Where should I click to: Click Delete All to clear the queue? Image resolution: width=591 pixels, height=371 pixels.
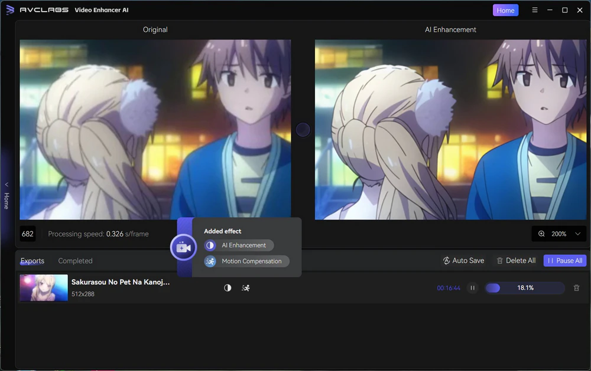point(515,260)
